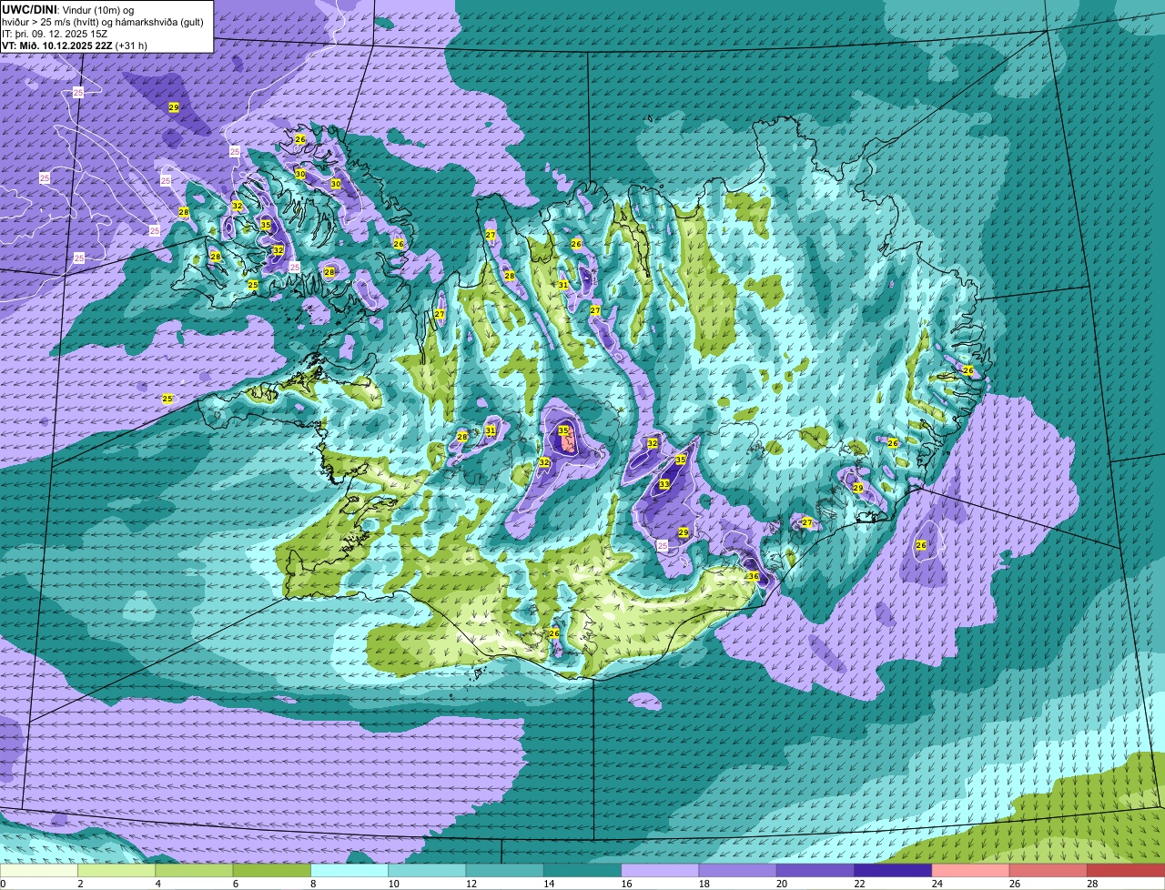This screenshot has height=890, width=1165.
Task: Click the "Vindur (10m) og" title text
Action: [x=98, y=9]
